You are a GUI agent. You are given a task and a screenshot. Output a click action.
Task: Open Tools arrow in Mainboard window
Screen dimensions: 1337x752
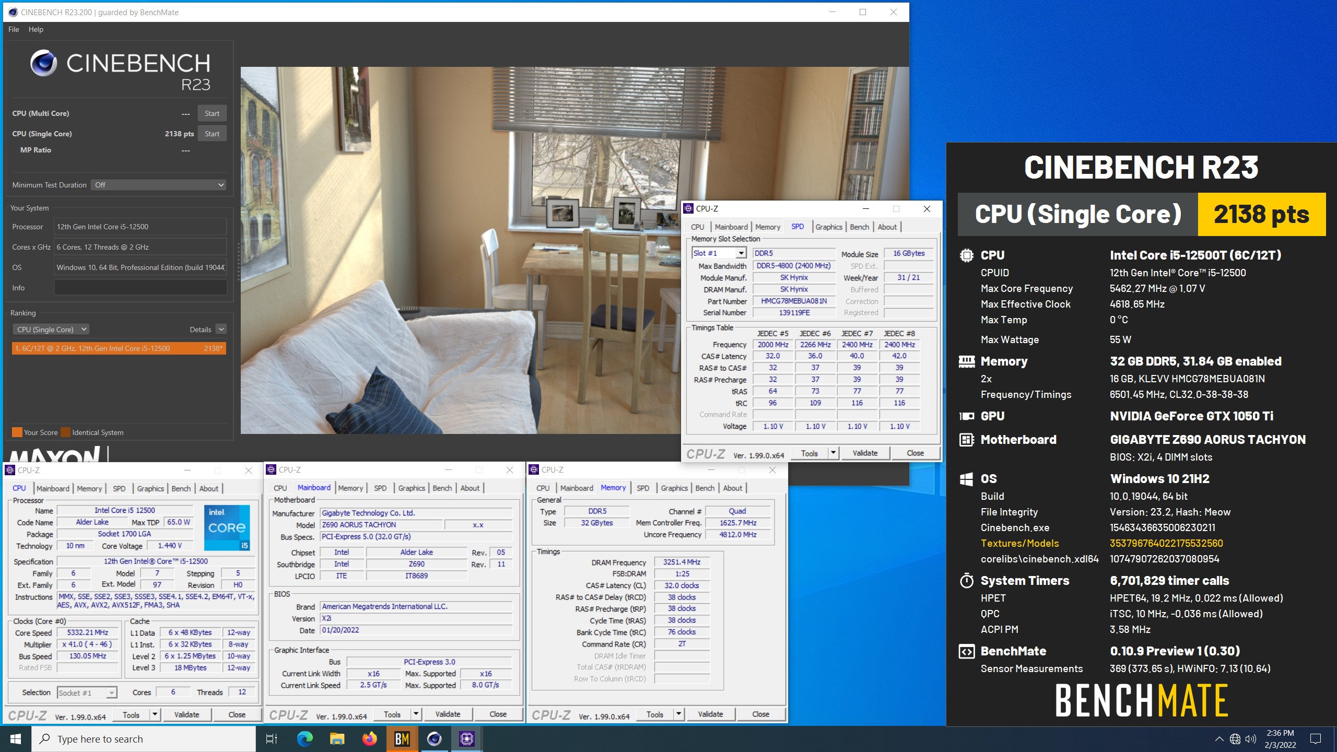click(416, 714)
